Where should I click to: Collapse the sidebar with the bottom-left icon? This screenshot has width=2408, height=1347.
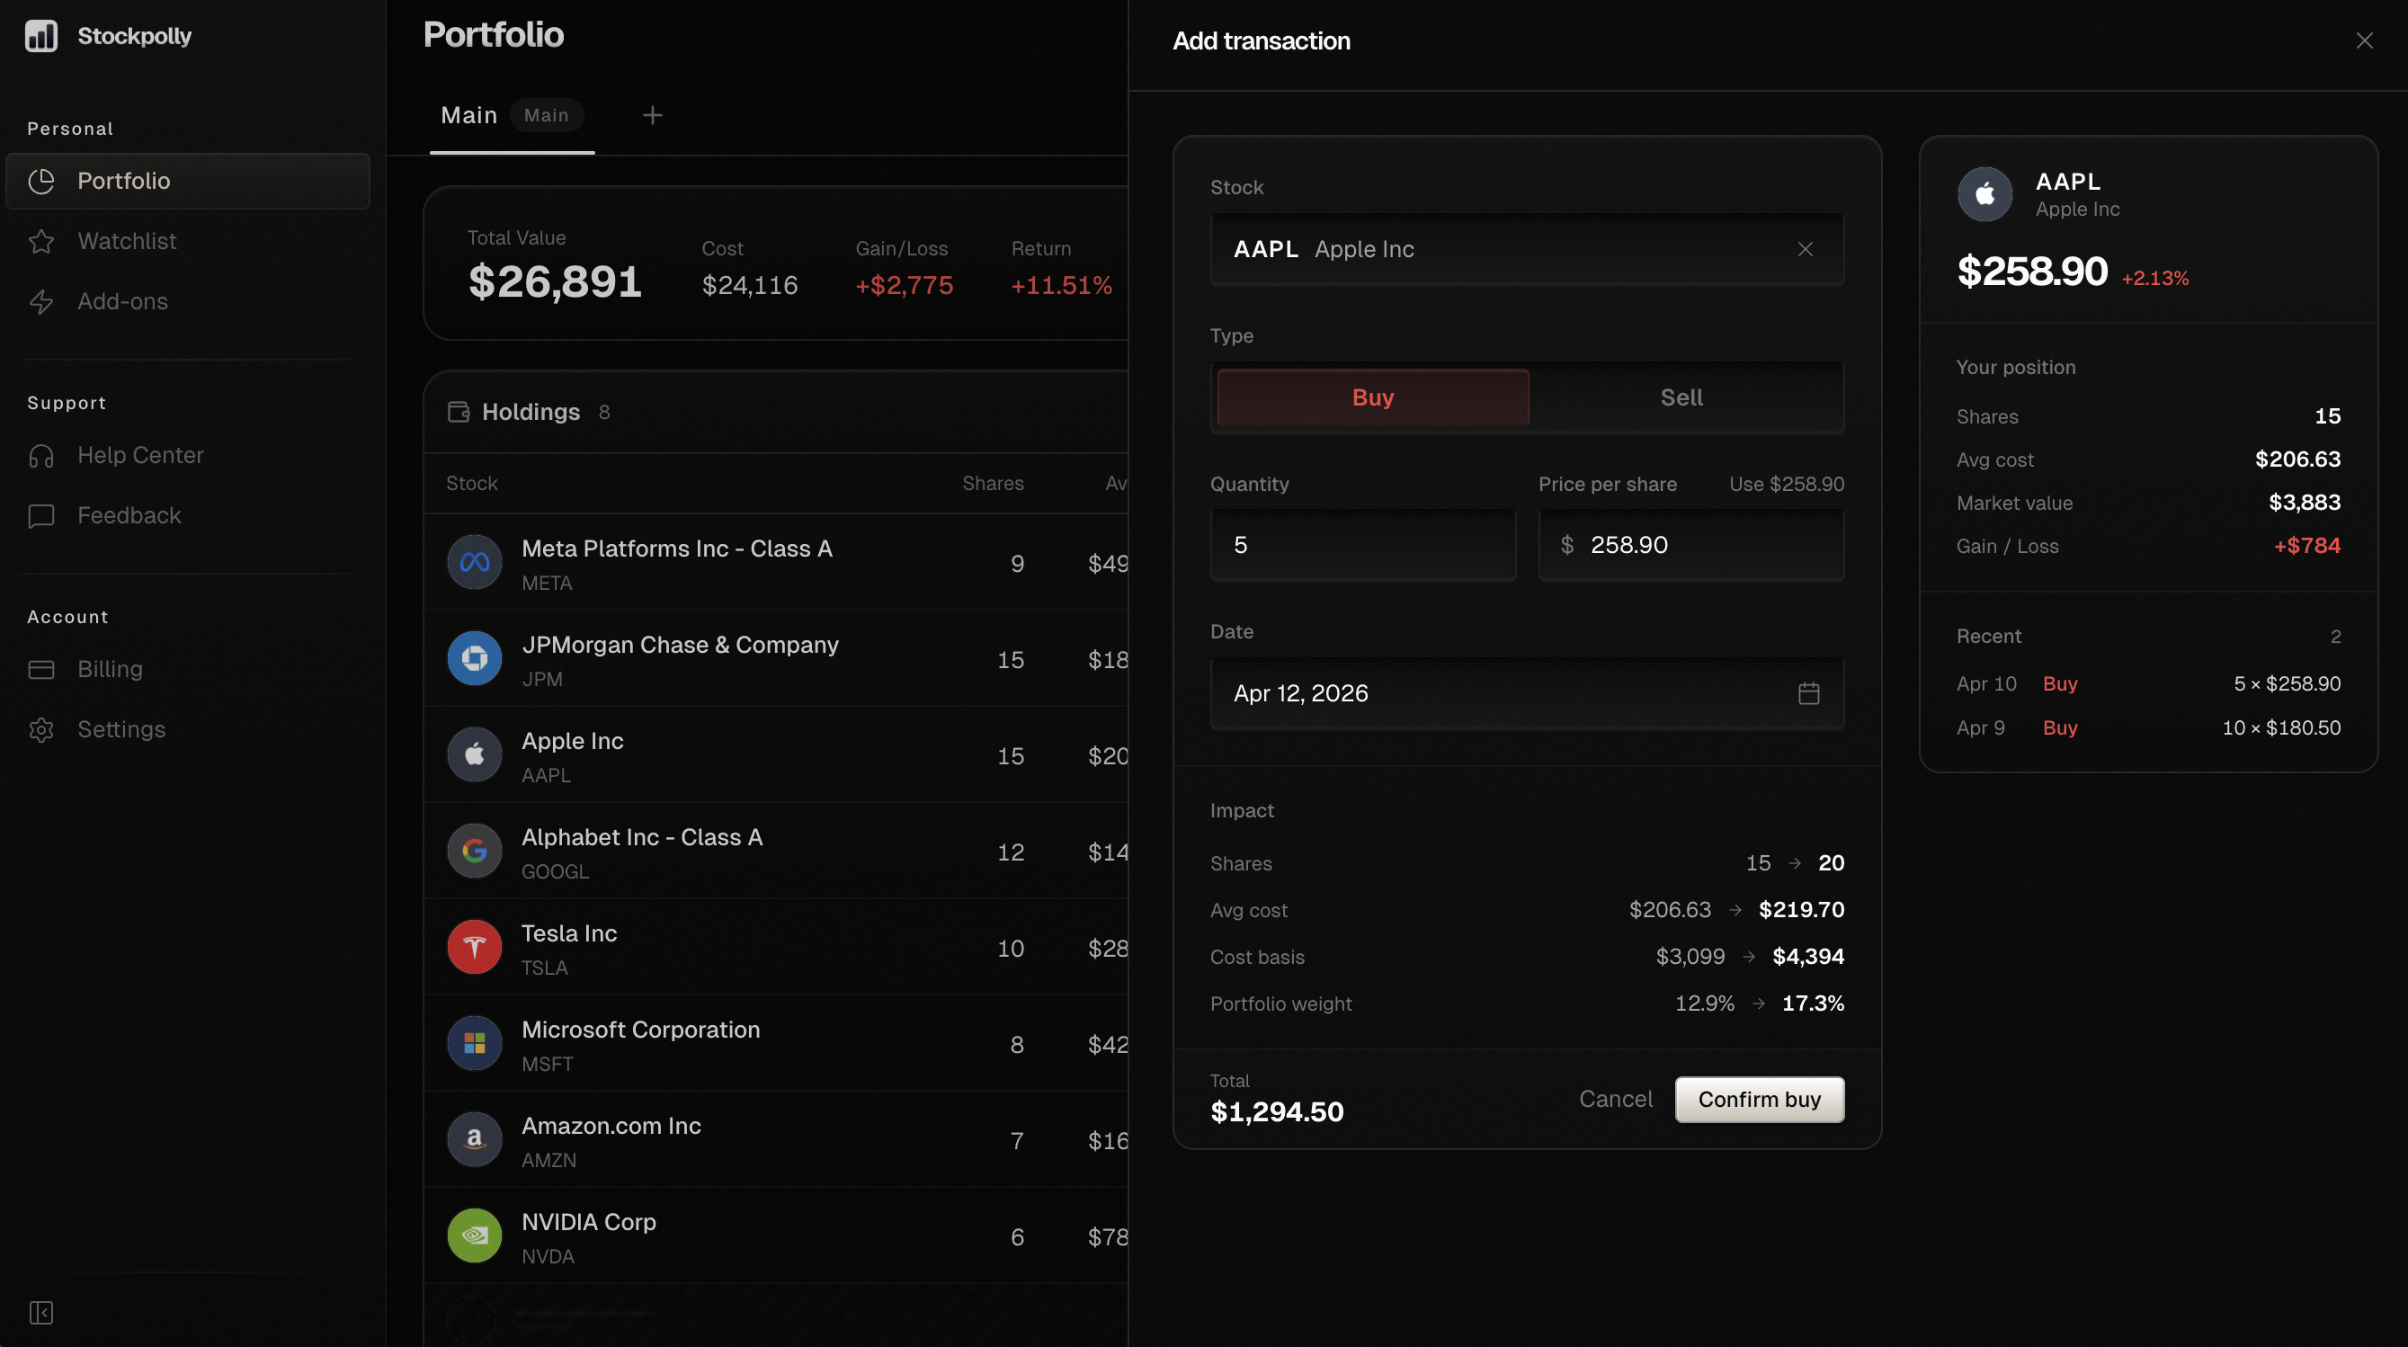click(41, 1311)
